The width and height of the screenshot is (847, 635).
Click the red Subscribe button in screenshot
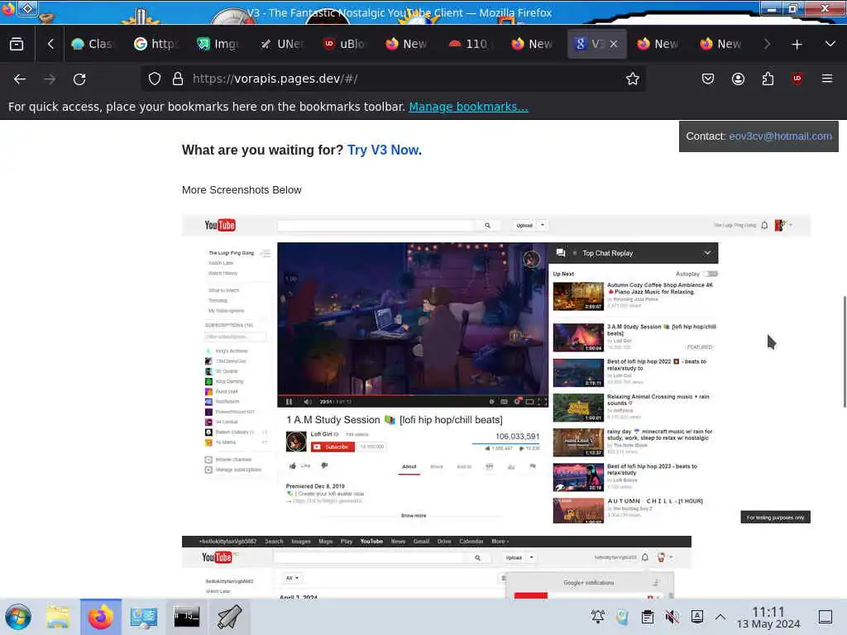pos(333,446)
